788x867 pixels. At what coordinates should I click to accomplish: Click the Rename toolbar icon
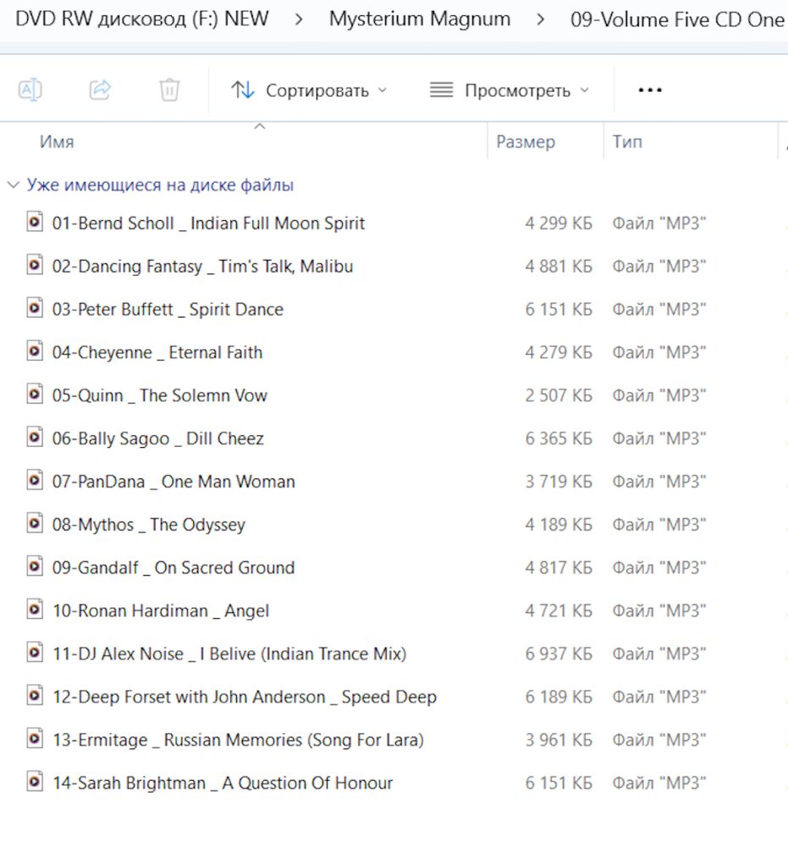coord(30,90)
